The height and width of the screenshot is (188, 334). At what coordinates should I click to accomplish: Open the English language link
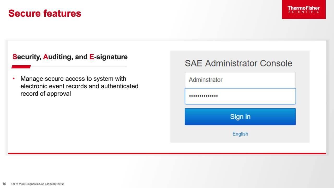click(x=240, y=134)
